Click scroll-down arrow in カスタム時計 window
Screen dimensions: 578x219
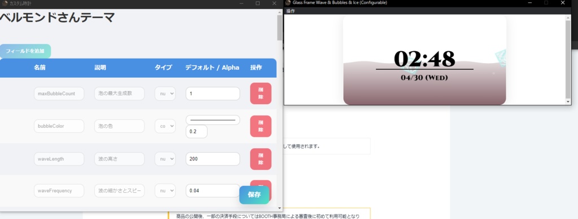pyautogui.click(x=279, y=208)
